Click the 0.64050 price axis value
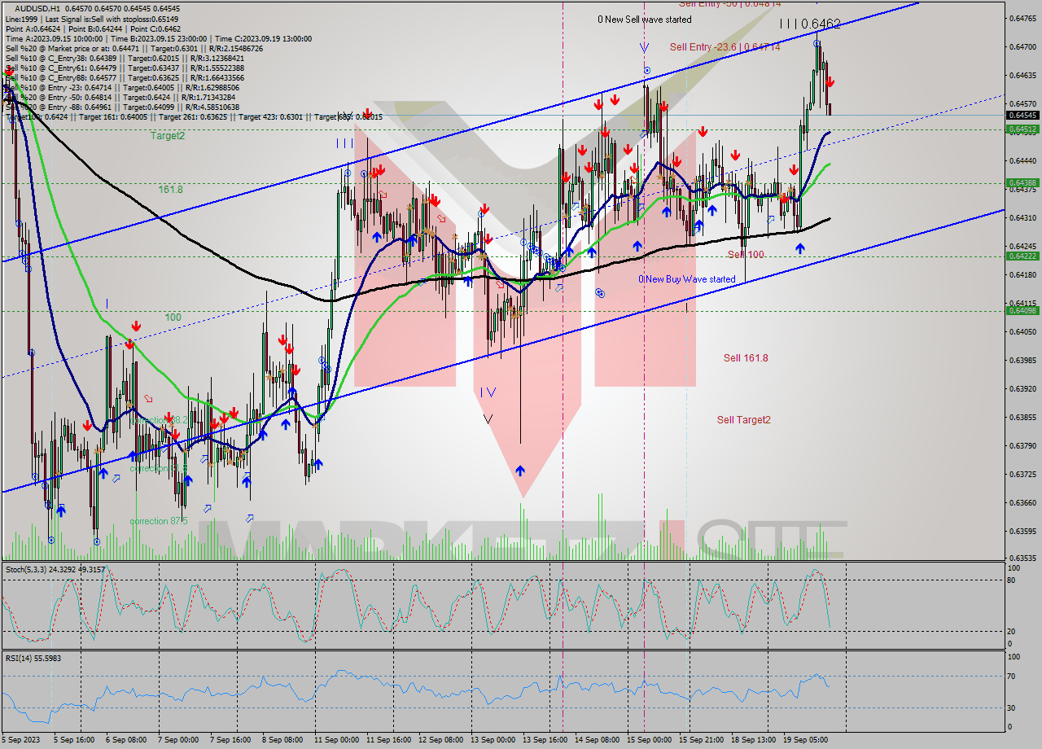Viewport: 1042px width, 749px height. [x=1023, y=331]
